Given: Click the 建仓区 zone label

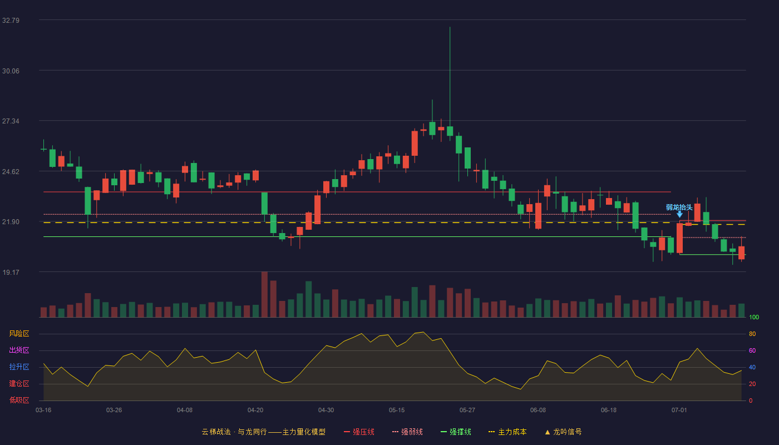Looking at the screenshot, I should pyautogui.click(x=19, y=384).
